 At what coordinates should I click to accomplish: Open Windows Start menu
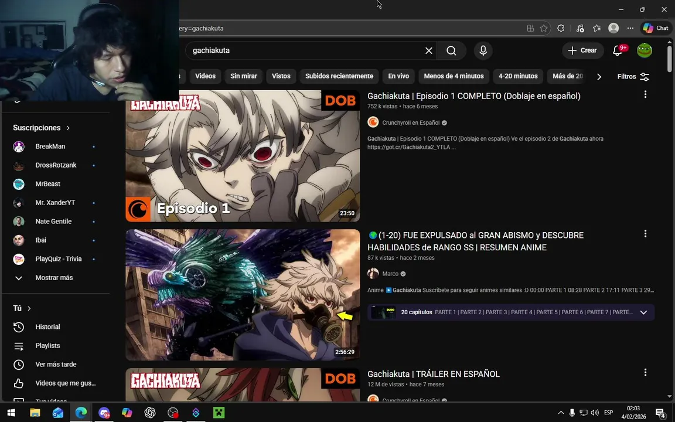(x=12, y=413)
